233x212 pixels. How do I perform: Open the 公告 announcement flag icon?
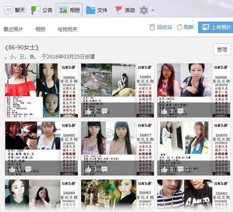[35, 10]
